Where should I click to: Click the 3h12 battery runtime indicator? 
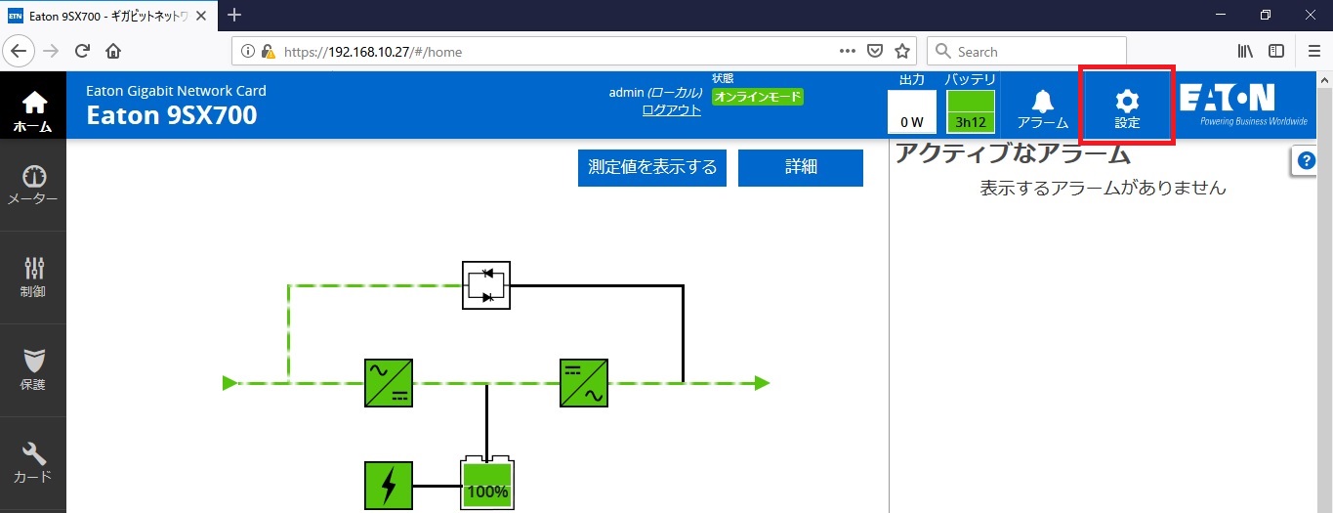point(971,111)
